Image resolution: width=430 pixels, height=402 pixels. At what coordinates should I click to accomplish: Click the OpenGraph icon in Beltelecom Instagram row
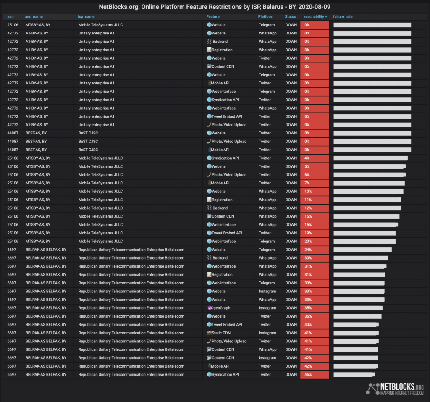pyautogui.click(x=209, y=308)
